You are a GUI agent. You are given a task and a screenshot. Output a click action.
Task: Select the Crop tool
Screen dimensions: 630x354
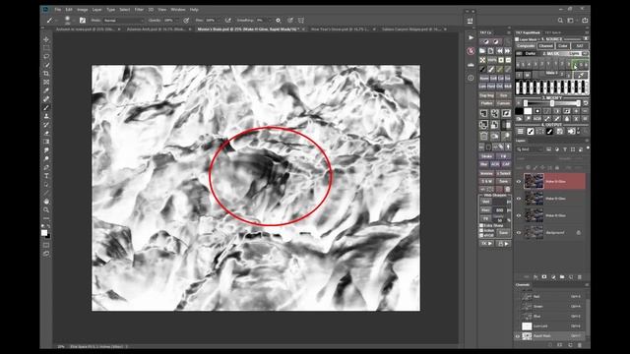pos(46,74)
